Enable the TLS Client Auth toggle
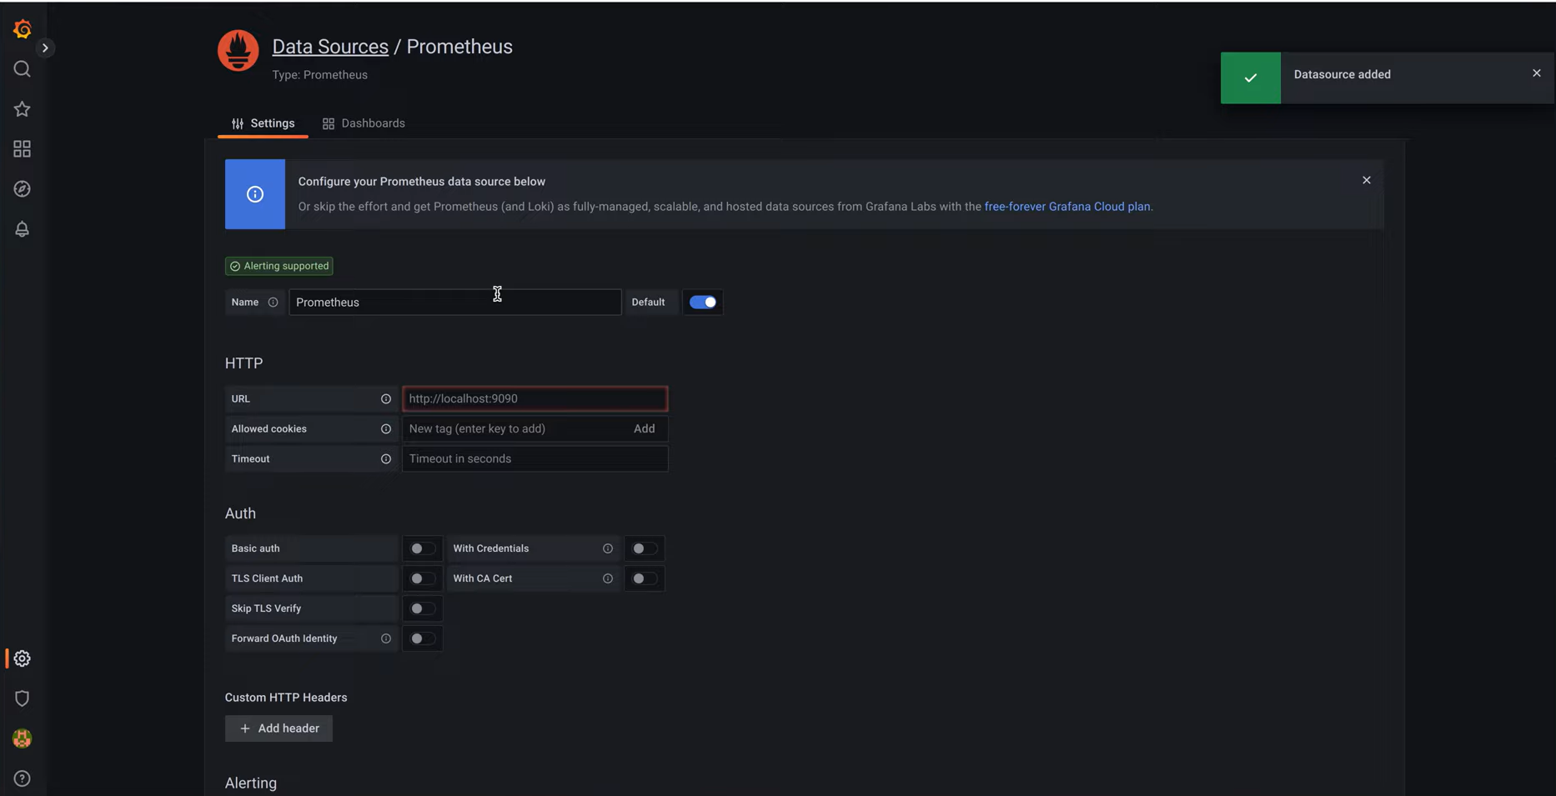1556x796 pixels. pyautogui.click(x=422, y=578)
